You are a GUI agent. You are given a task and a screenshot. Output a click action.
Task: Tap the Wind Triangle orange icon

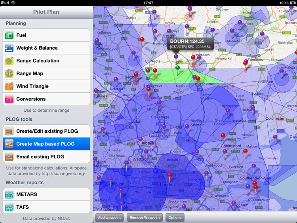pos(9,86)
